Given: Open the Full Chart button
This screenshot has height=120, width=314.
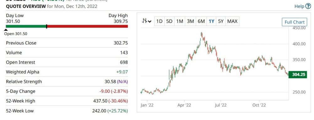Looking at the screenshot, I should (295, 22).
